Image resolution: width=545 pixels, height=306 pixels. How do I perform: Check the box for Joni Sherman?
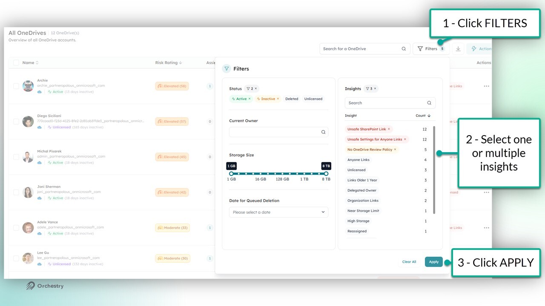pos(16,192)
